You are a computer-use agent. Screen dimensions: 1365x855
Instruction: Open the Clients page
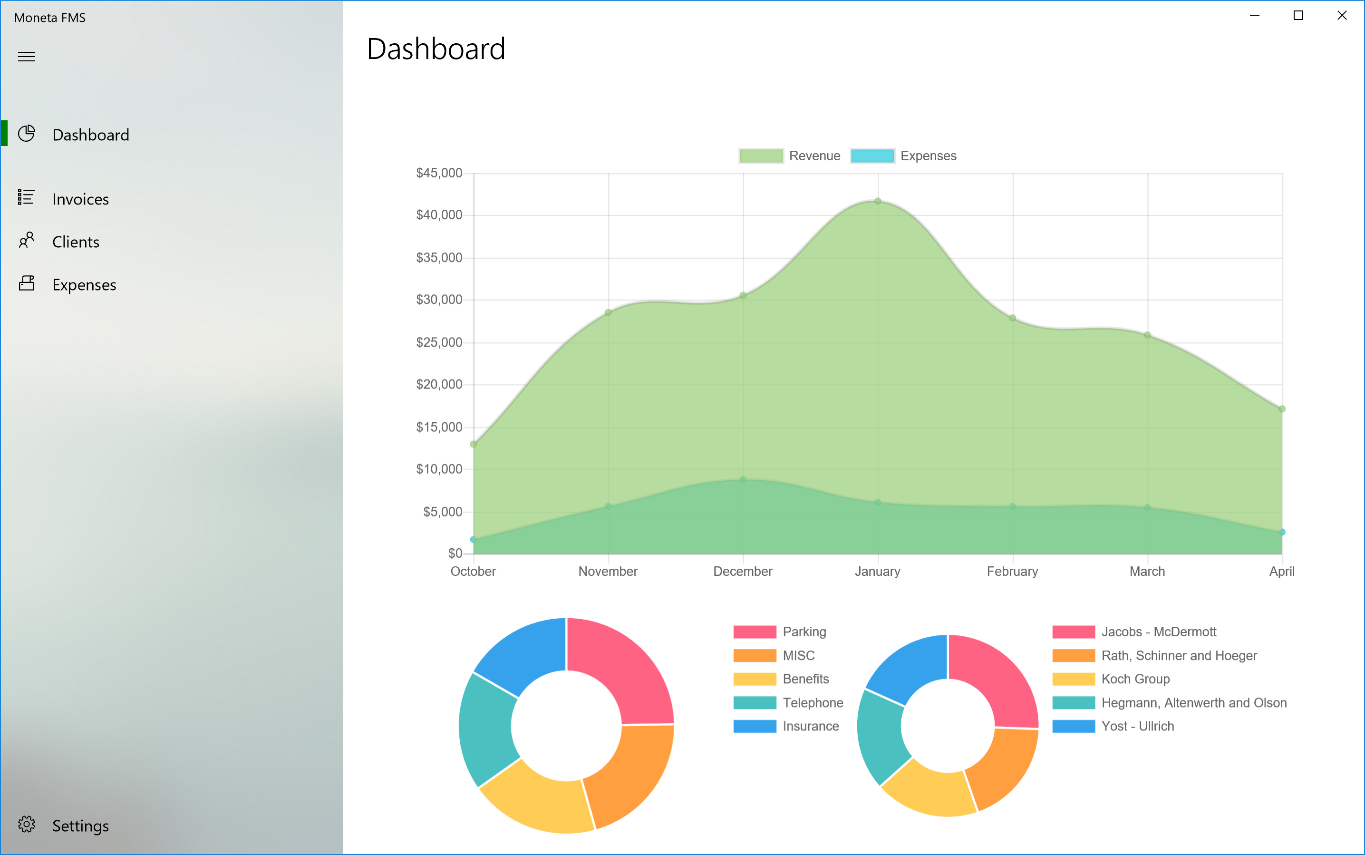point(76,242)
